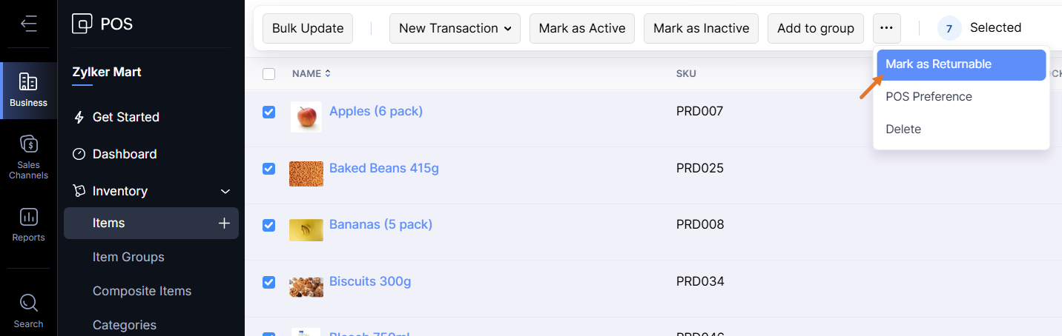Image resolution: width=1062 pixels, height=336 pixels.
Task: Toggle the select-all checkbox in header
Action: click(269, 74)
